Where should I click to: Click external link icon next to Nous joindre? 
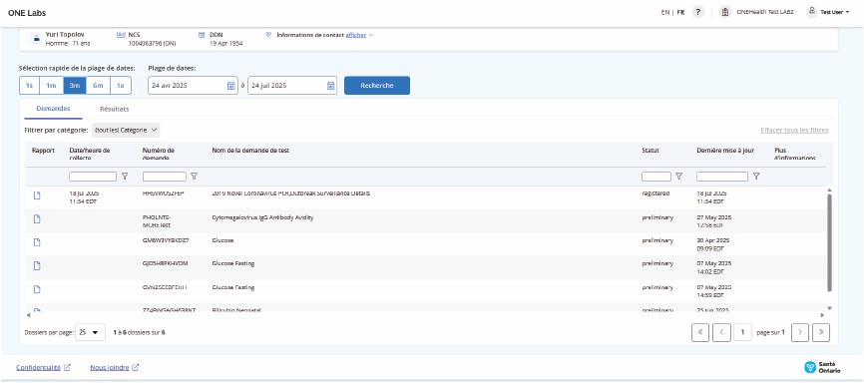(x=135, y=368)
